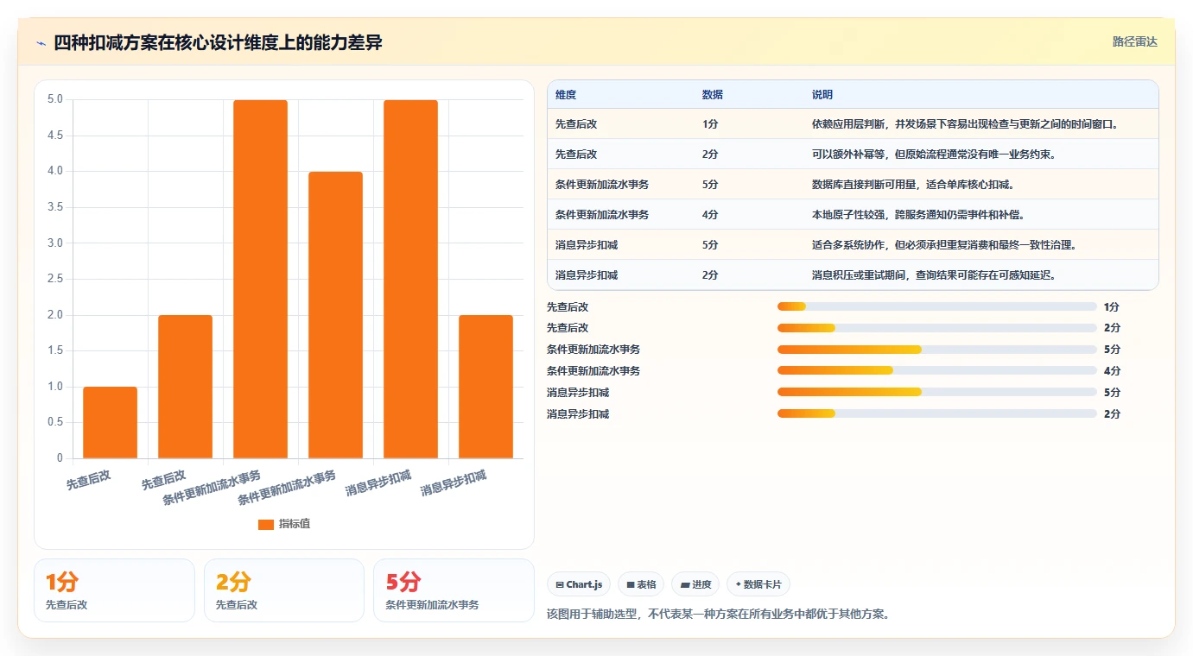This screenshot has height=656, width=1193.
Task: Click the 消息异步扣减 chart bar reaching 5.0
Action: tap(410, 279)
